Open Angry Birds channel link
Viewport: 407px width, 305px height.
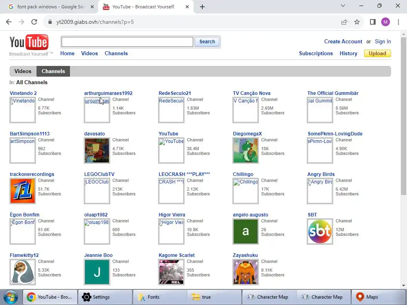[x=321, y=174]
